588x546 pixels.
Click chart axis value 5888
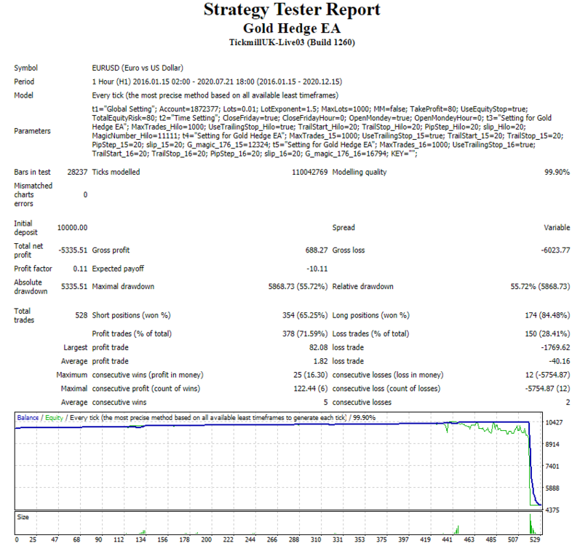[x=552, y=488]
